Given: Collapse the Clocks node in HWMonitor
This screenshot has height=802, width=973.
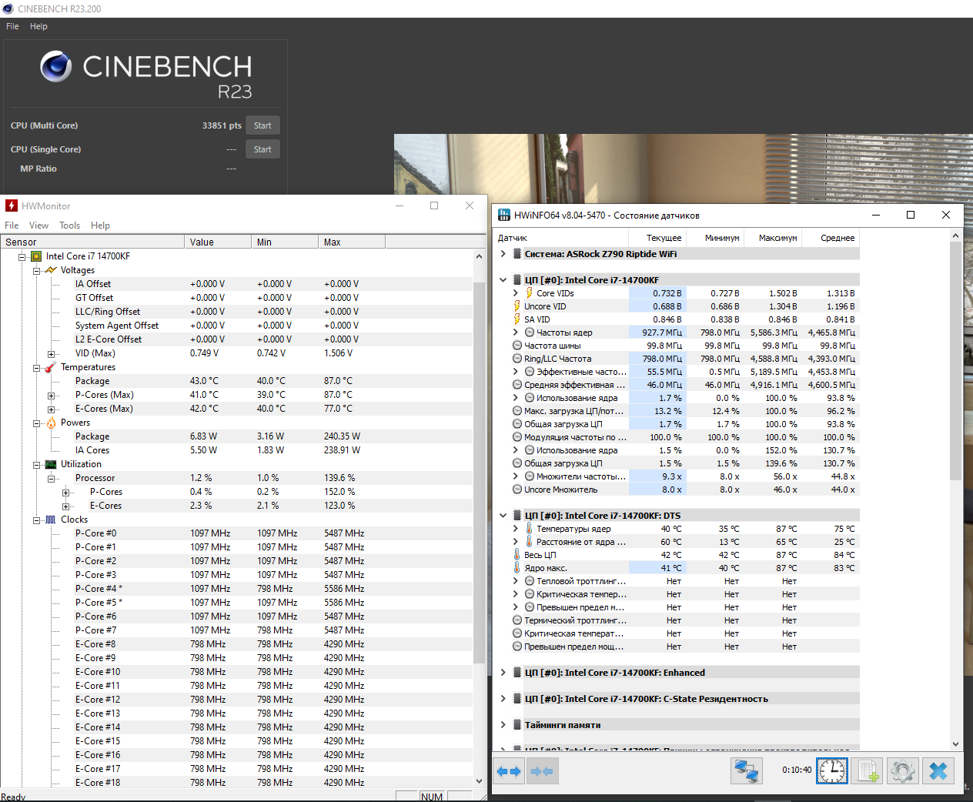Looking at the screenshot, I should tap(36, 520).
